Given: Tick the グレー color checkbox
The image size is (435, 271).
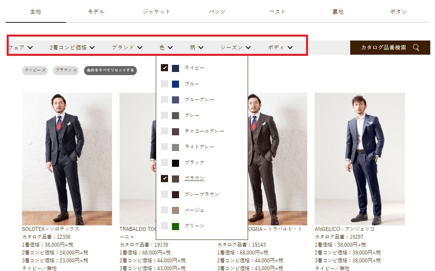Looking at the screenshot, I should pos(164,115).
